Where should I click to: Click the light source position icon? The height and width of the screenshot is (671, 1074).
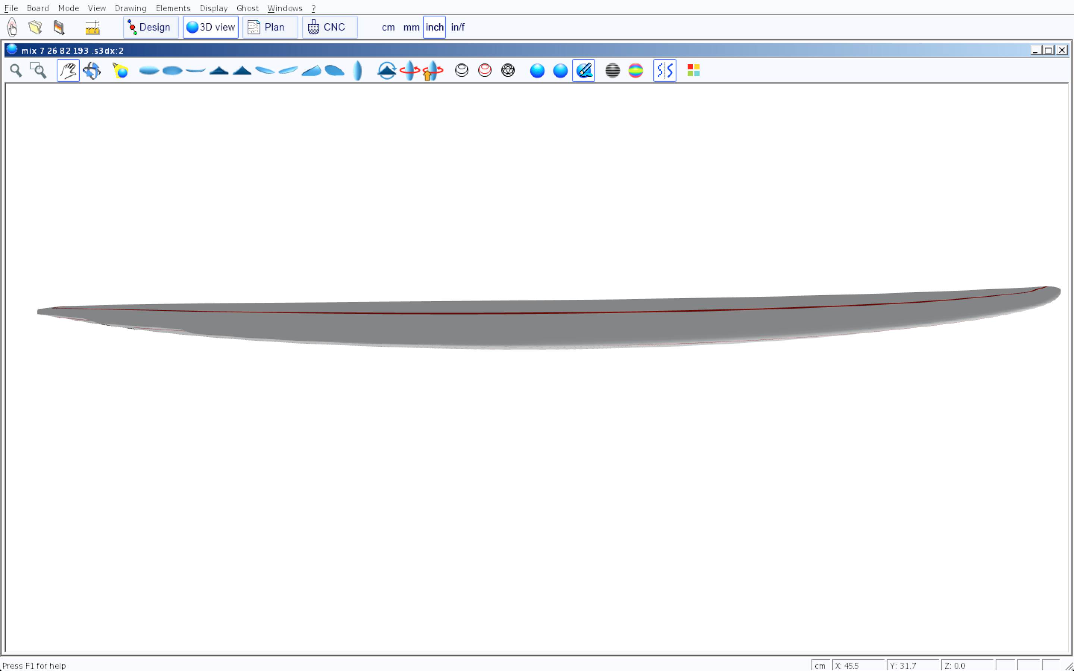(x=120, y=70)
